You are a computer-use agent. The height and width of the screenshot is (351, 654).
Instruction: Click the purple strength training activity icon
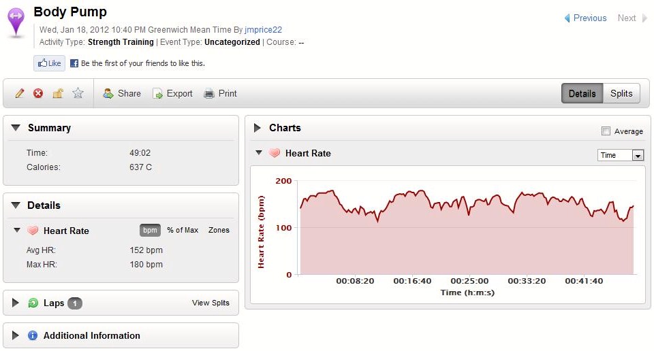tap(17, 21)
